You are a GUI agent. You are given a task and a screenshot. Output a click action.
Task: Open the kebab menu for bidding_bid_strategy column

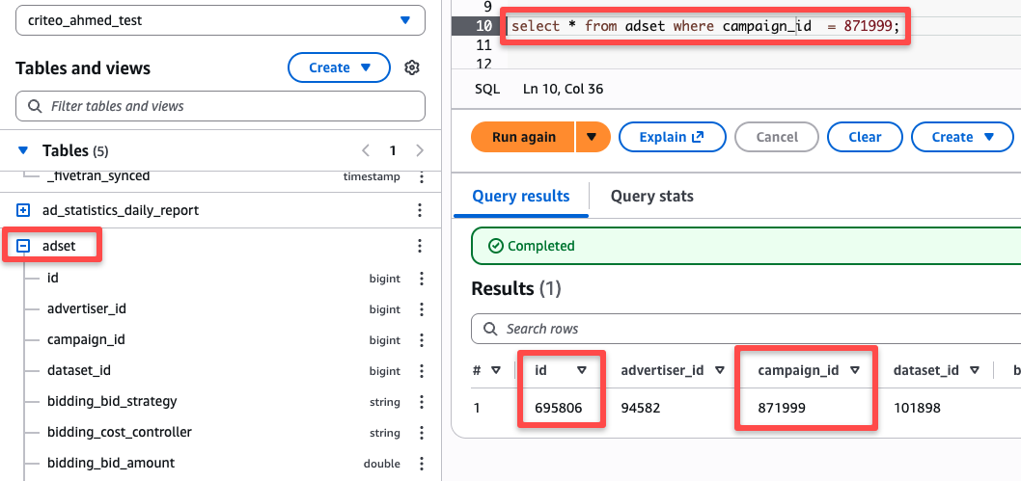tap(422, 402)
